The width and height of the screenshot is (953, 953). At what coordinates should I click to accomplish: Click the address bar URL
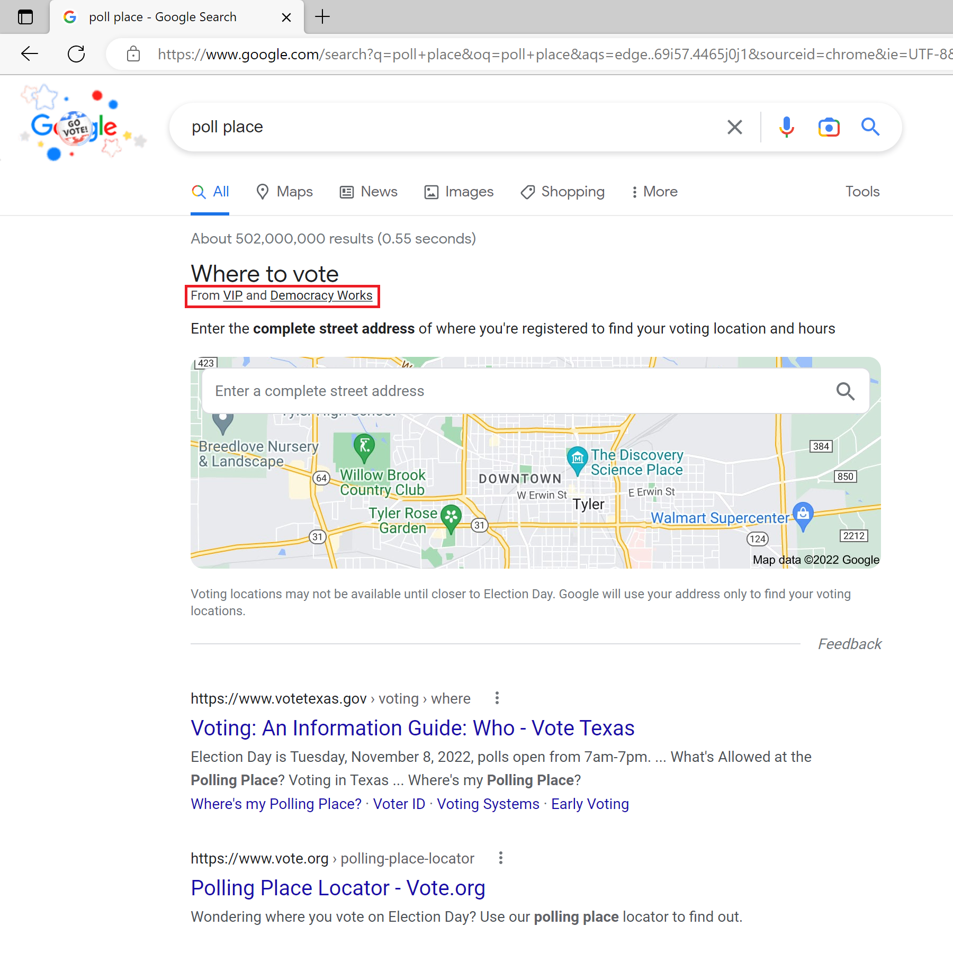tap(555, 54)
